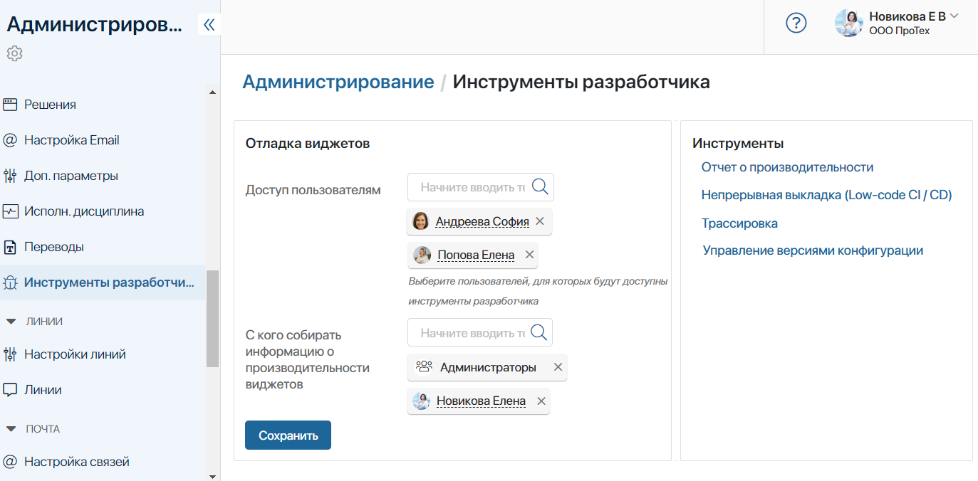Click the help question mark icon
Image resolution: width=978 pixels, height=481 pixels.
point(796,23)
